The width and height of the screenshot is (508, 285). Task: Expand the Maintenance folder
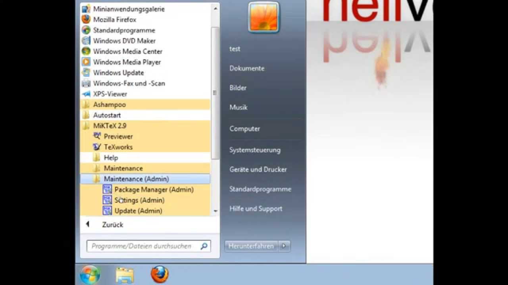click(145, 168)
